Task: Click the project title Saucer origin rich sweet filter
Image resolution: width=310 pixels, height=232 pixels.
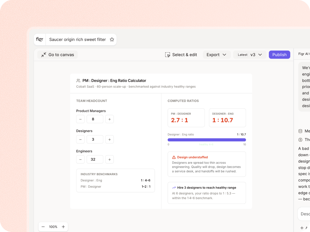Action: (x=77, y=40)
